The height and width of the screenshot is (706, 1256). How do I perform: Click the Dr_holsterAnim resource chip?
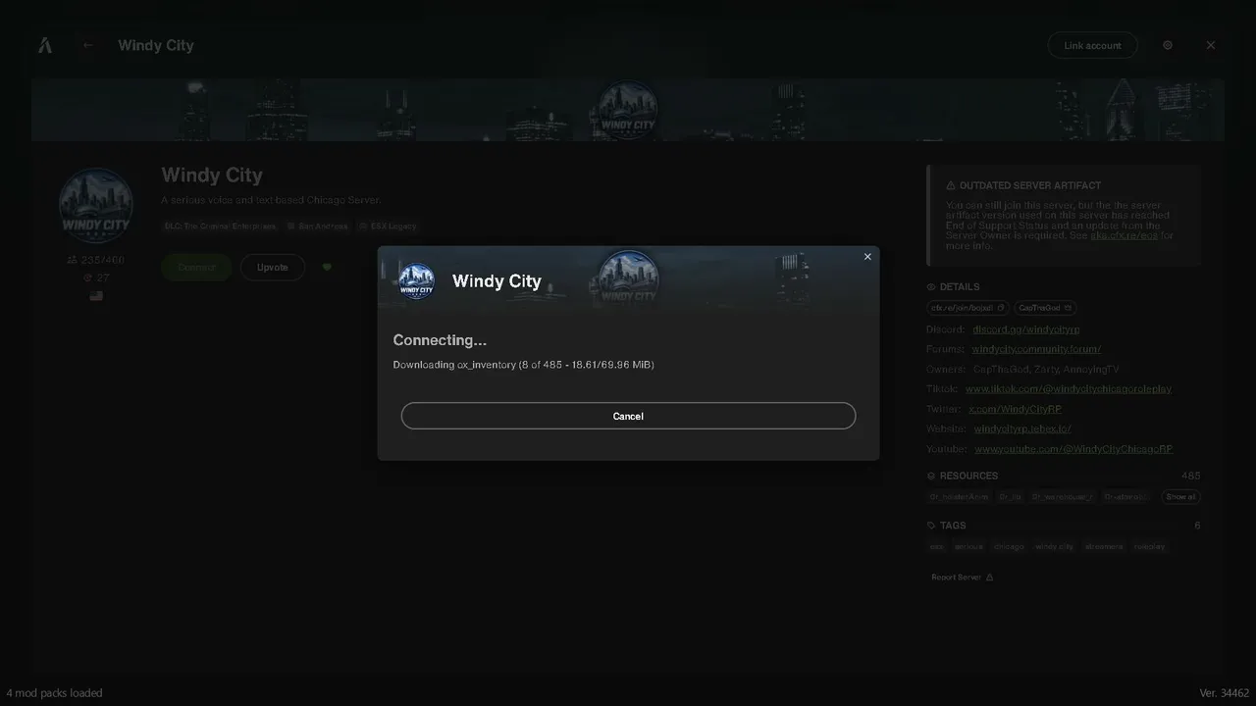[x=960, y=497]
